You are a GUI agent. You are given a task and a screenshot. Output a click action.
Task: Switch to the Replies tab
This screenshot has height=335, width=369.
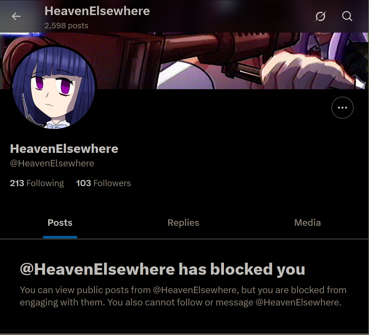click(183, 223)
